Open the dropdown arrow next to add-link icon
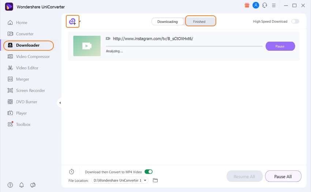Screen dimensions: 311x192 80,21
